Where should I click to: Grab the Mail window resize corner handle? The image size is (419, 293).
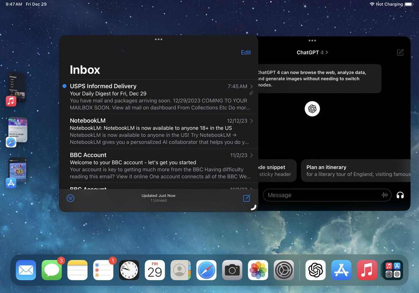pos(254,207)
